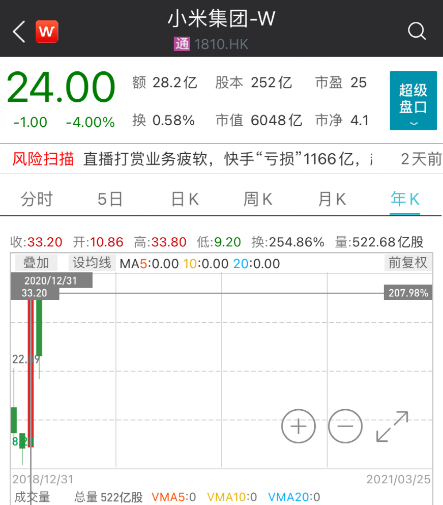Tap the 换:254.86% yearly turnover figure
Screen dimensions: 443x505
(x=288, y=242)
